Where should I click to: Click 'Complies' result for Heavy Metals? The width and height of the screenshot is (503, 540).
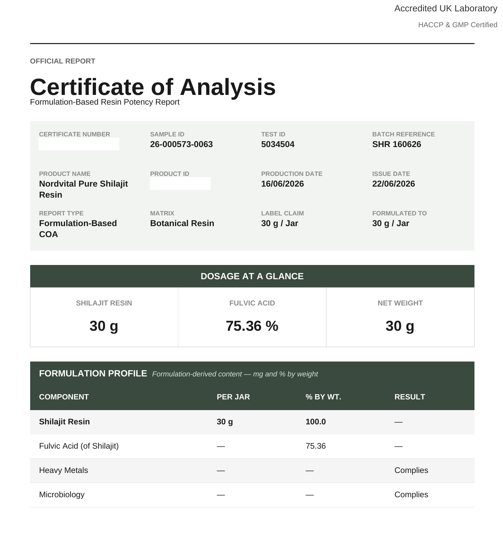[411, 470]
